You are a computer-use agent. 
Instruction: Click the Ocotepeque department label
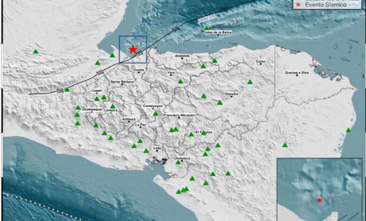91,109
